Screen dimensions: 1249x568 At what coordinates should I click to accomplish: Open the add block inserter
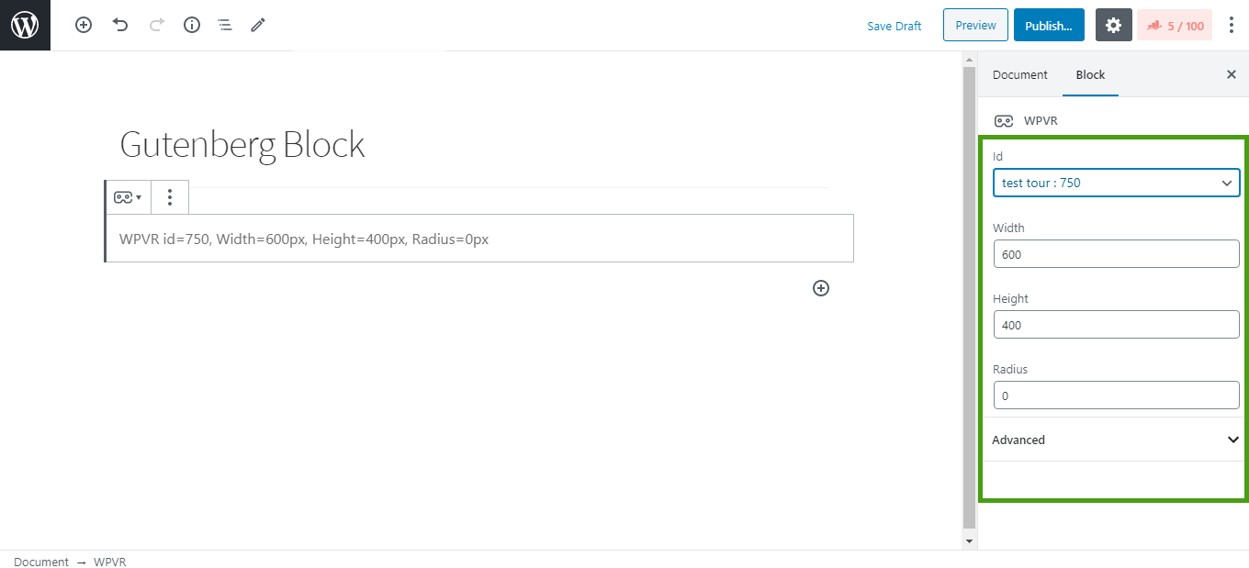[84, 26]
